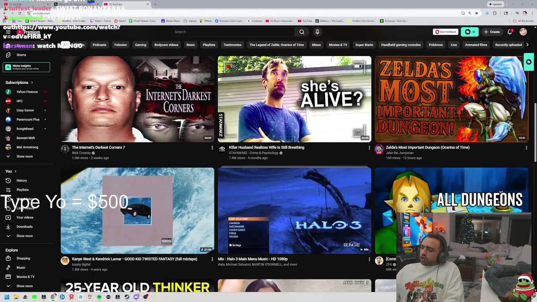Image resolution: width=537 pixels, height=302 pixels.
Task: Open the notifications bell
Action: [510, 32]
